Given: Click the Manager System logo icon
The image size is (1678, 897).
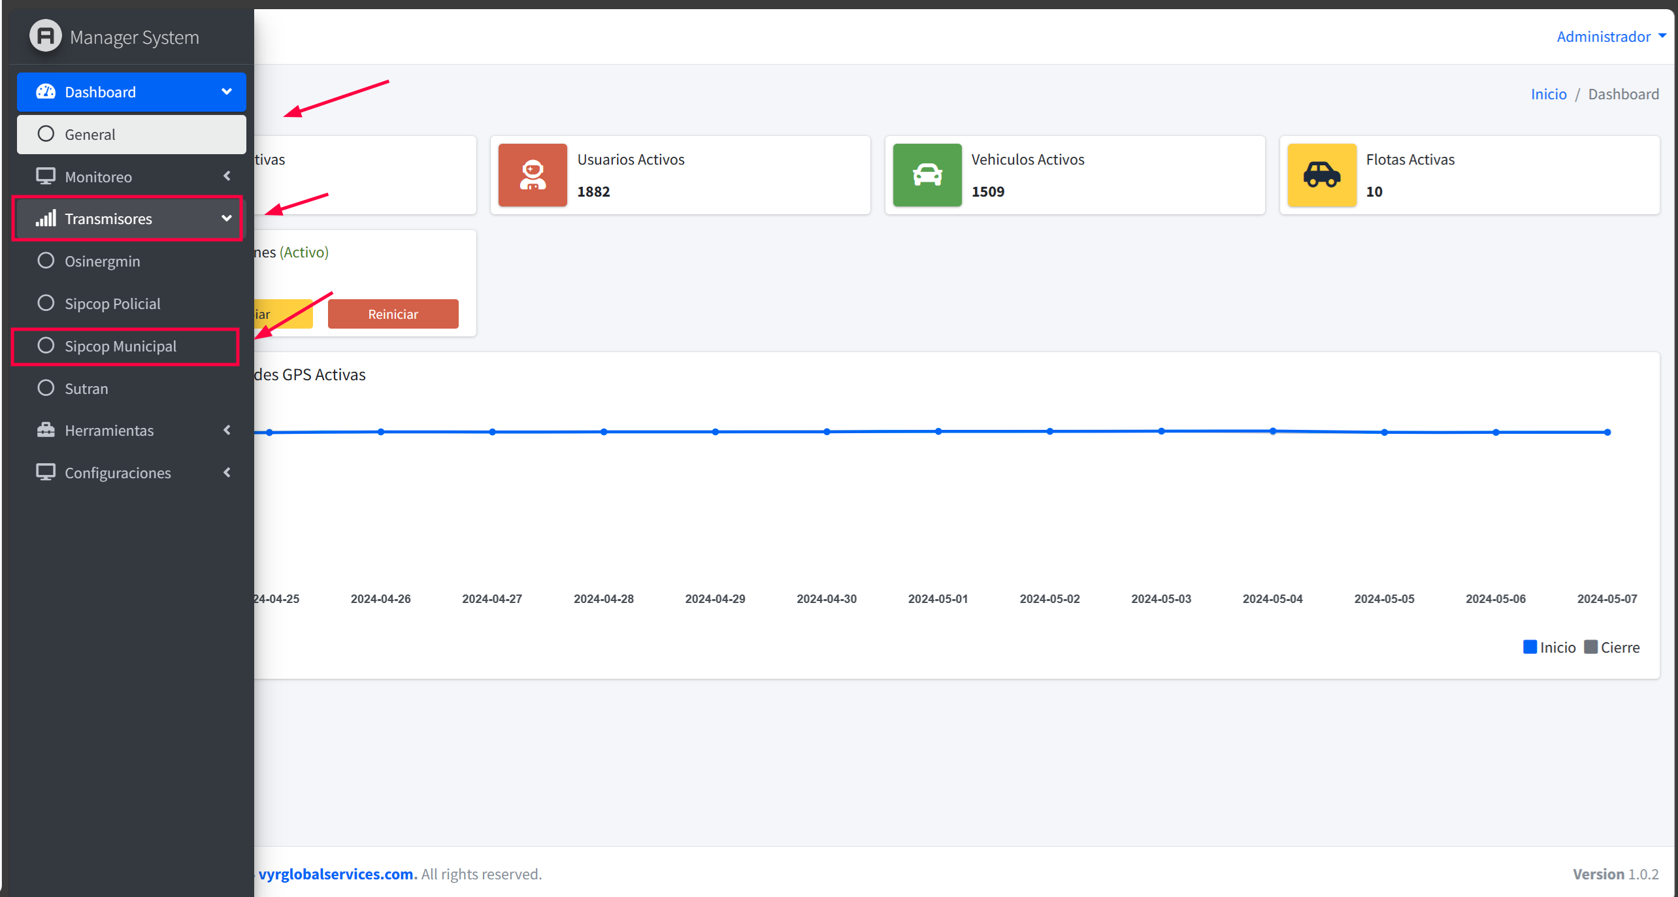Looking at the screenshot, I should 46,36.
